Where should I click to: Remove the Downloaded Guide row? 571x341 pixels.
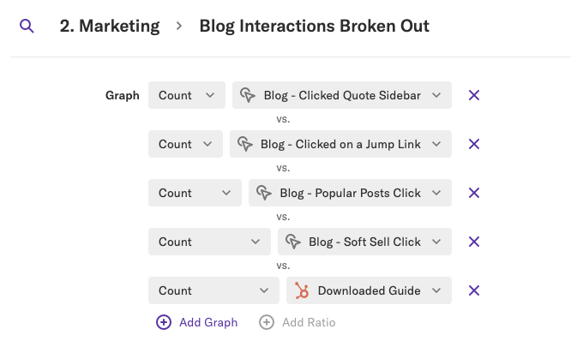[474, 290]
